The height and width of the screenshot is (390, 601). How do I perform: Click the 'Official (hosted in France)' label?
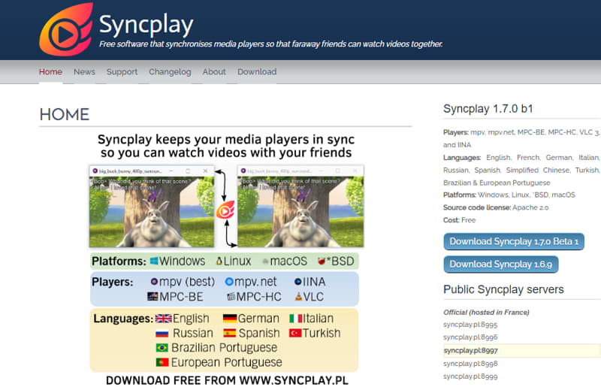486,312
